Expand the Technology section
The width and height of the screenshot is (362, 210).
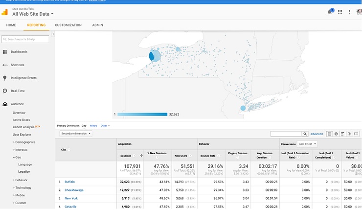coord(22,187)
